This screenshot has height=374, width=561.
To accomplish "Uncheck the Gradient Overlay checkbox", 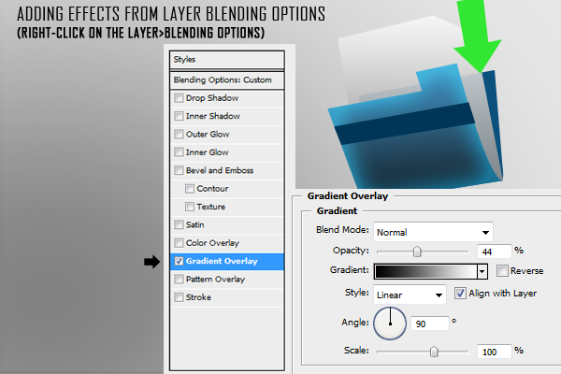I will [x=179, y=261].
